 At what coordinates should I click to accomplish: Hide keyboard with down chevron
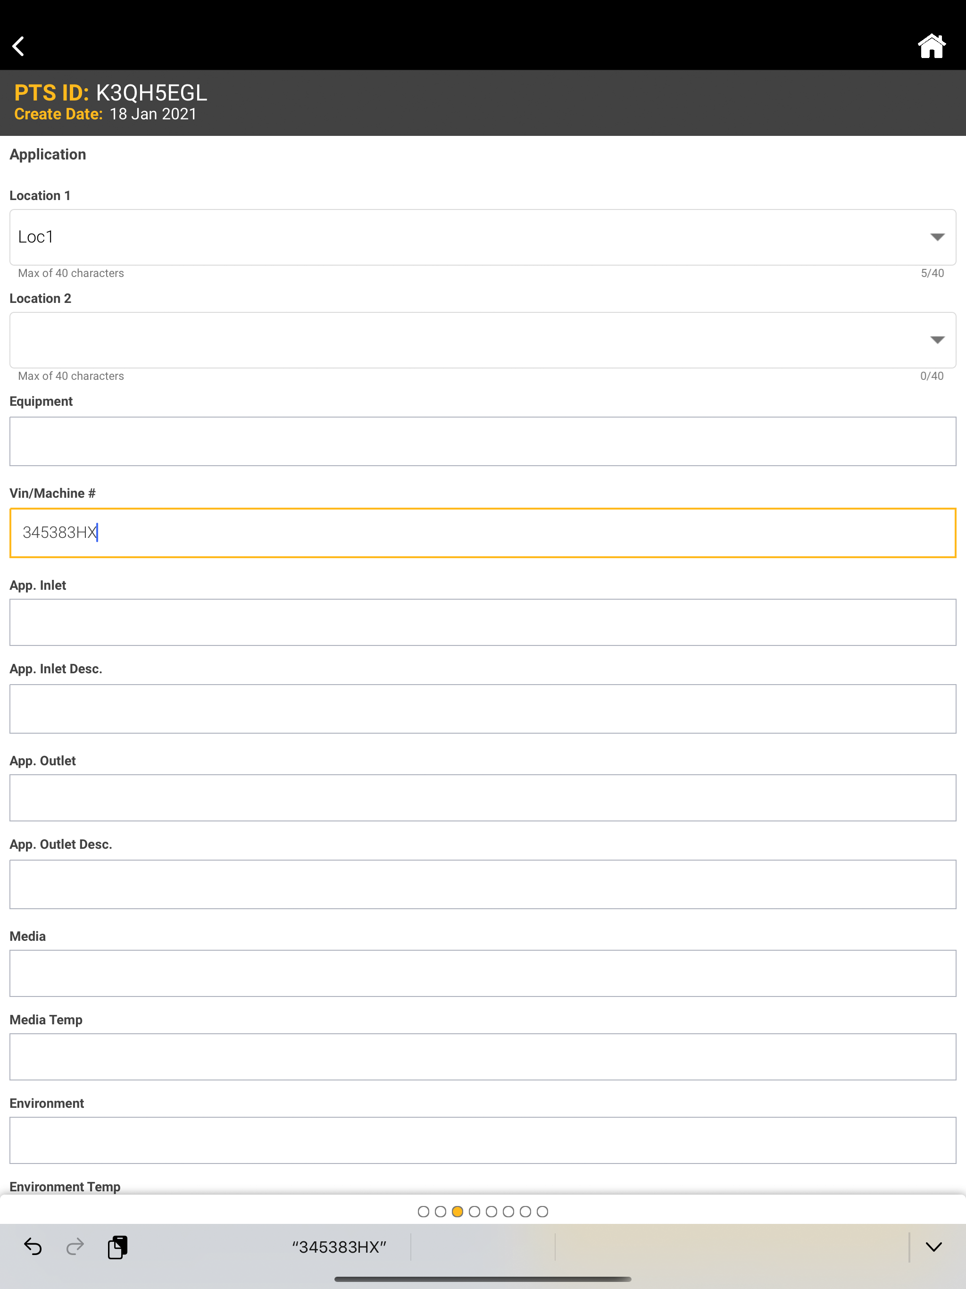tap(933, 1247)
